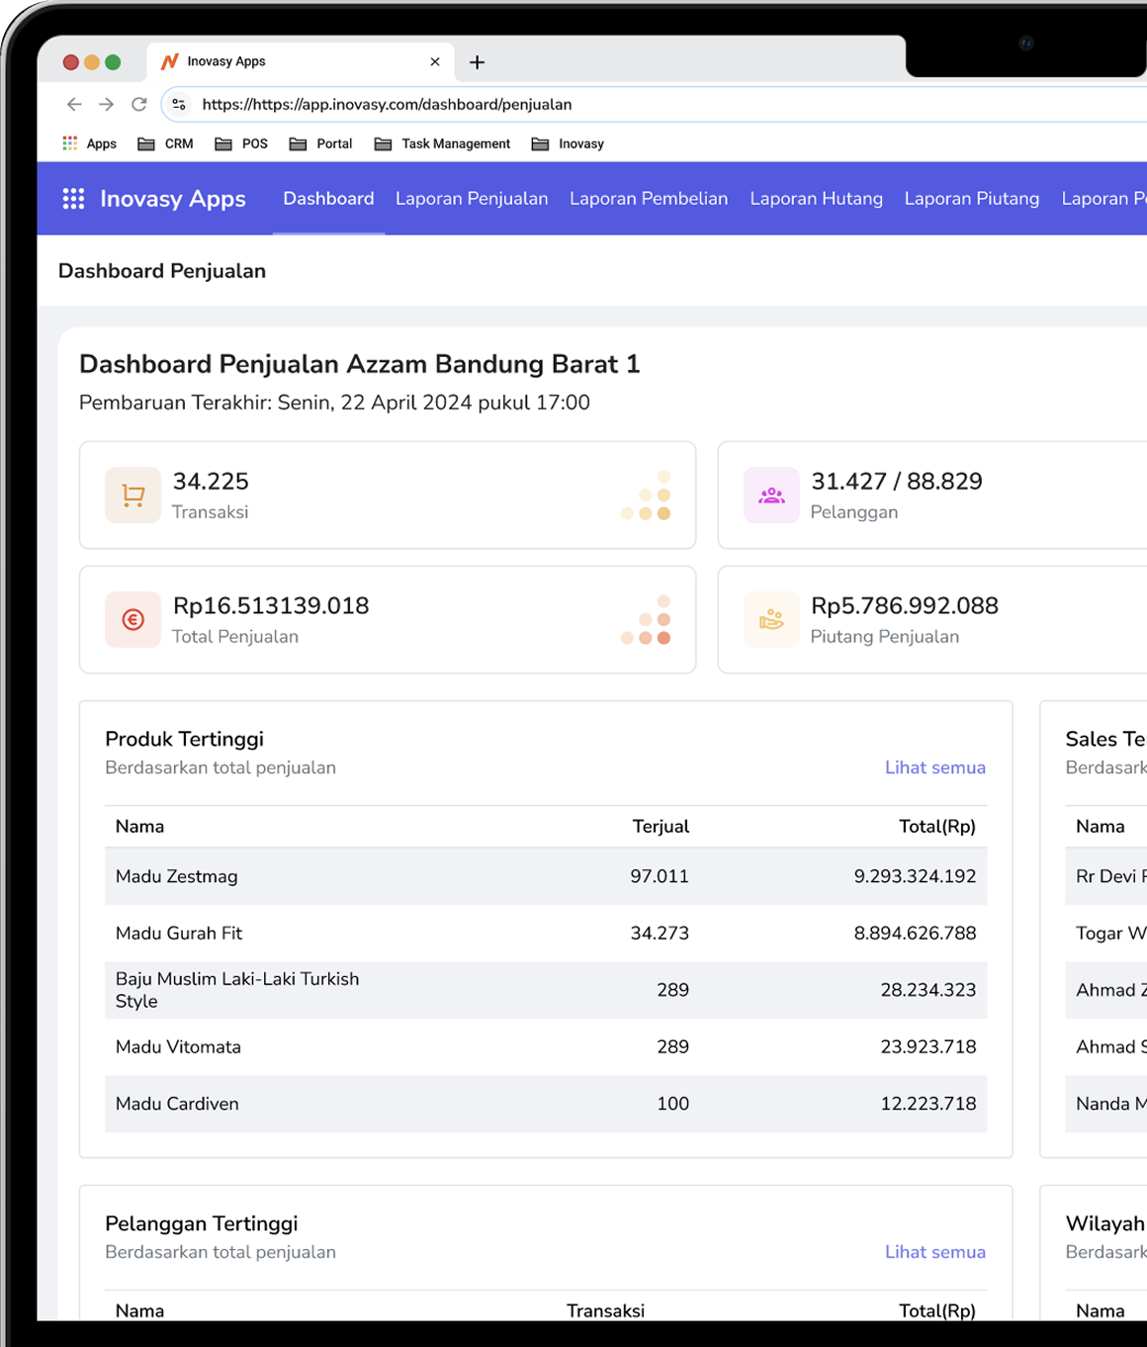Open the Inovasy Apps launcher grid icon
The image size is (1147, 1347).
pos(73,199)
